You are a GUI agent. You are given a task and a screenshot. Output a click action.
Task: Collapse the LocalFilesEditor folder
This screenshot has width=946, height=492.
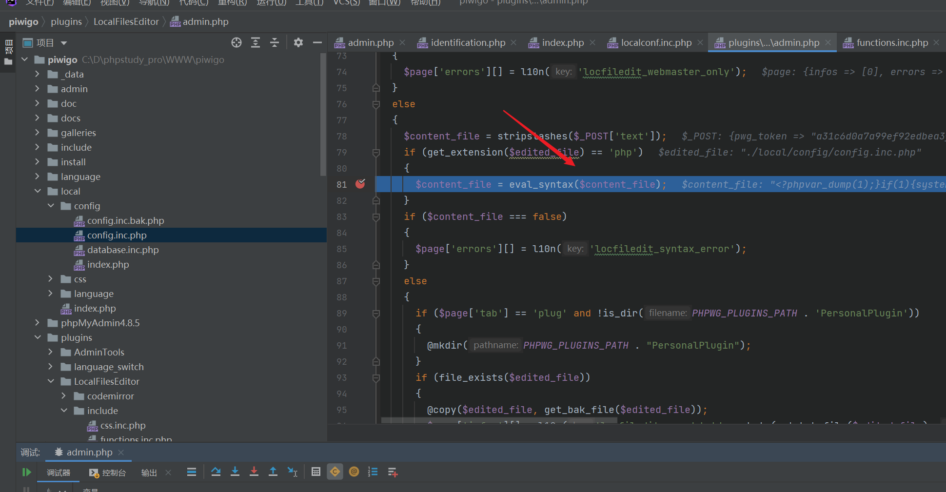point(51,381)
